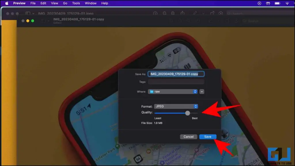Open the Window menu

point(91,3)
